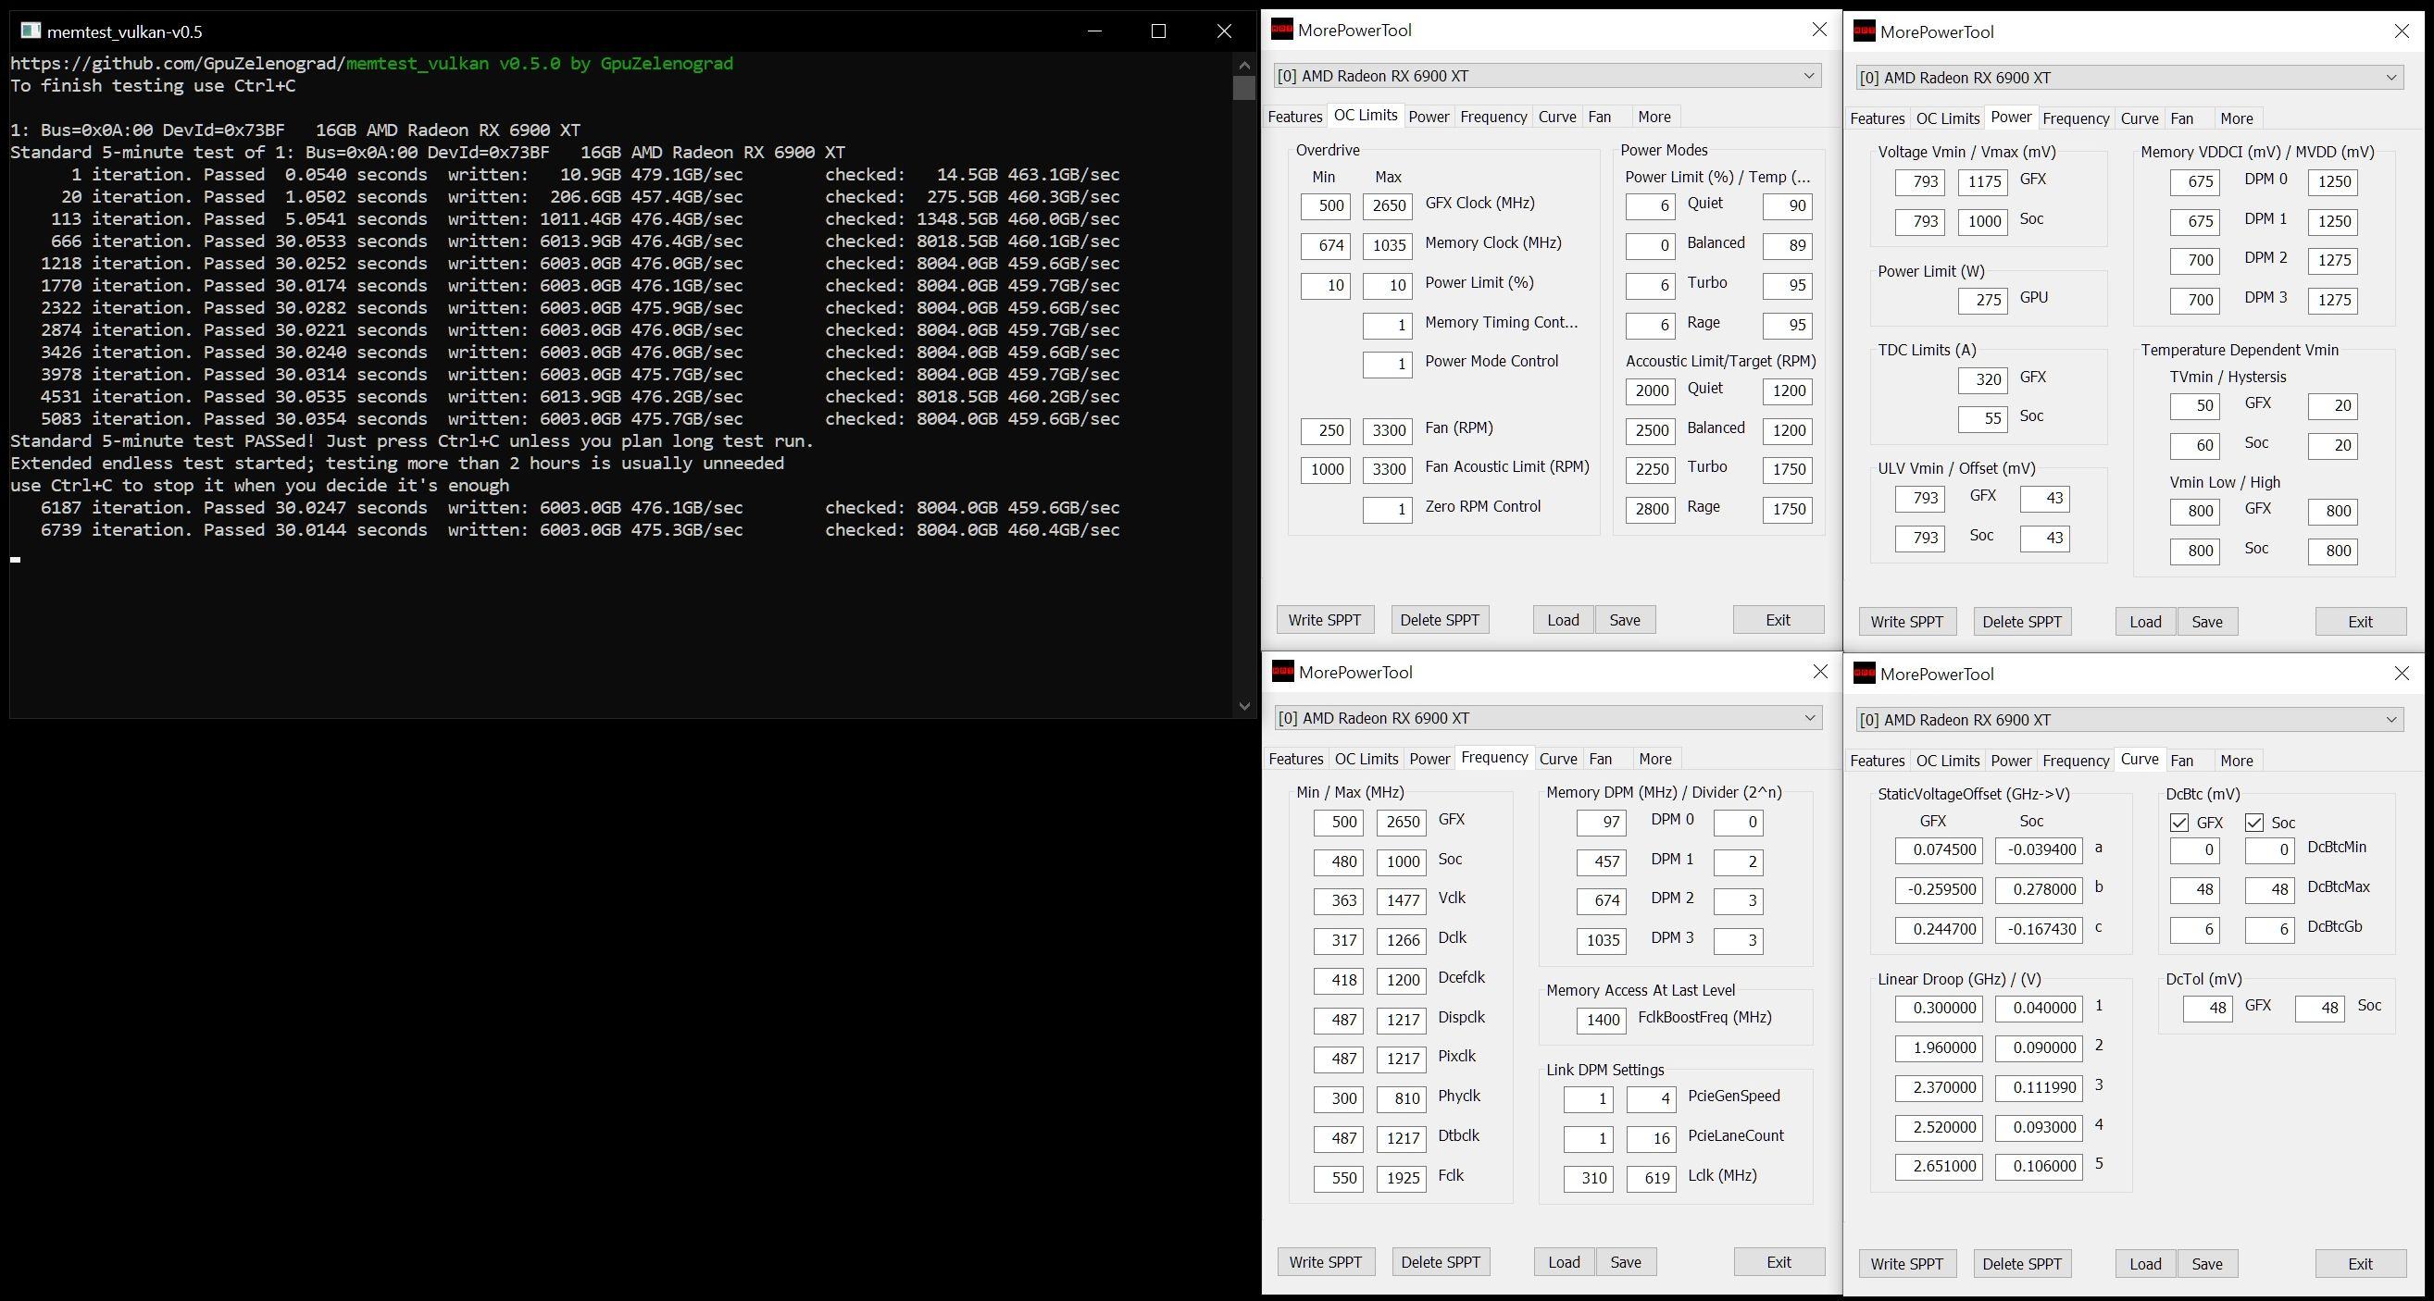Click the MorePowerTool logo in the Power window
Screen dimensions: 2434x1301
click(1865, 31)
